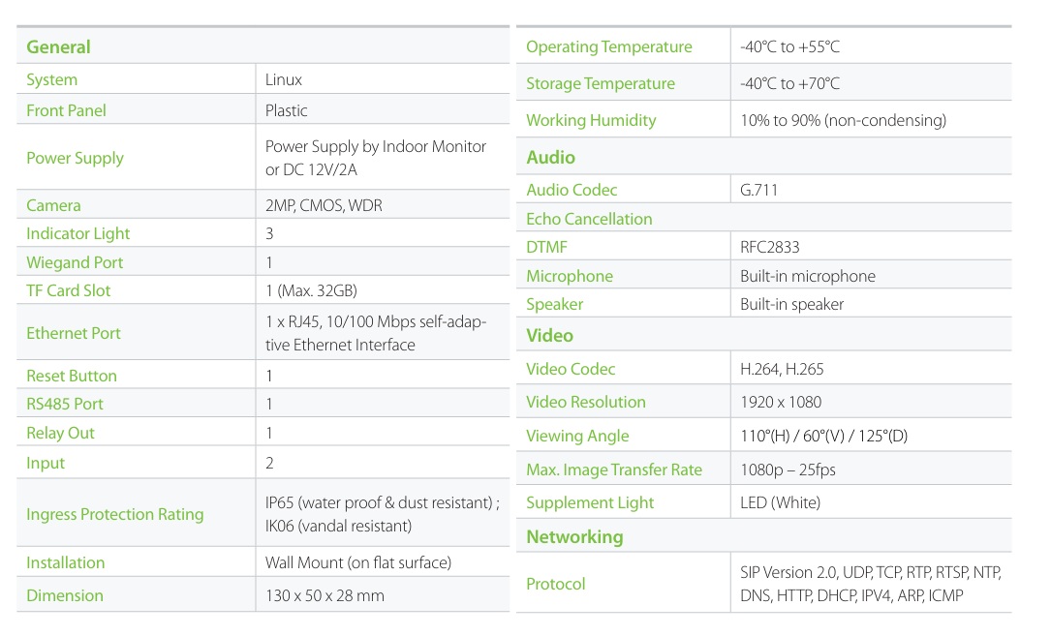Viewport: 1051px width, 636px height.
Task: Click the General section heading
Action: tap(58, 46)
